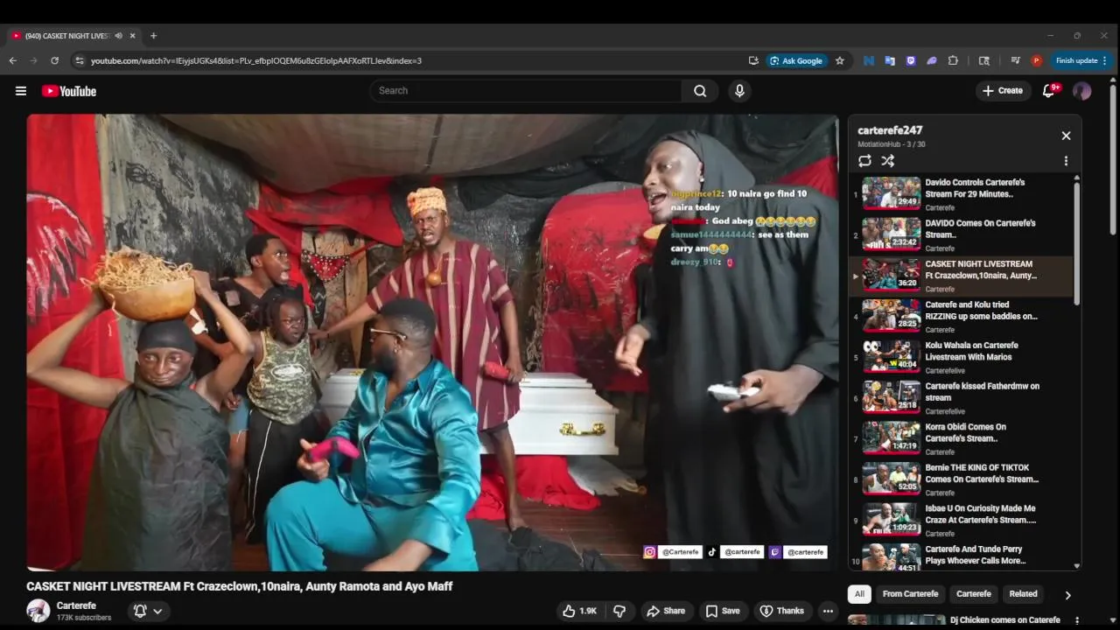Dislike the video with thumbs down

pyautogui.click(x=619, y=611)
